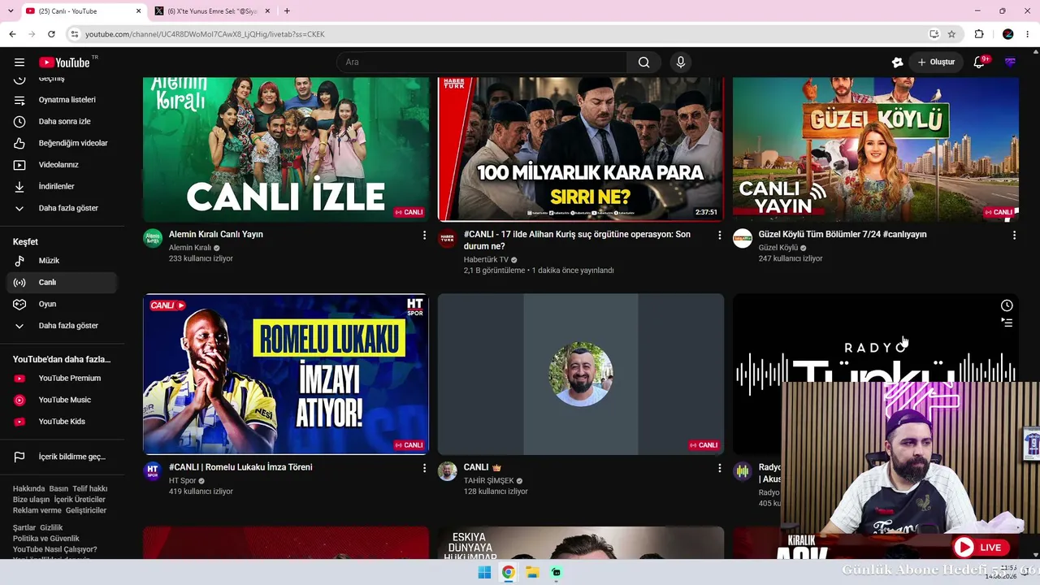The image size is (1040, 585).
Task: Click the Oluştur create button
Action: [x=937, y=63]
